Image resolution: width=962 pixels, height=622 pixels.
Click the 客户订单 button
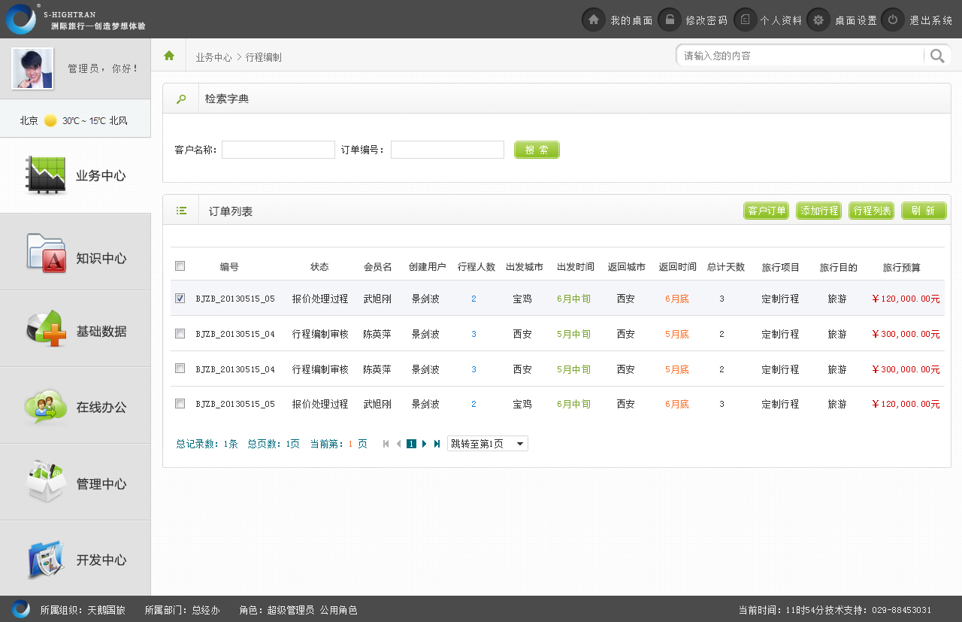point(767,211)
